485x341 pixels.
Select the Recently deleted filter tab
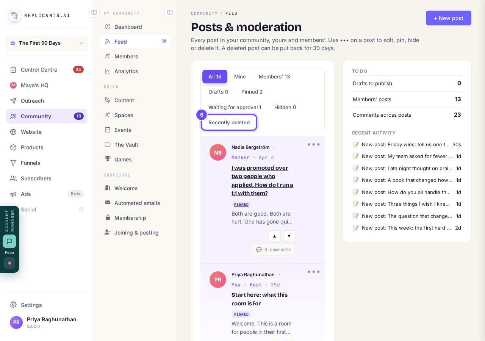pos(229,122)
